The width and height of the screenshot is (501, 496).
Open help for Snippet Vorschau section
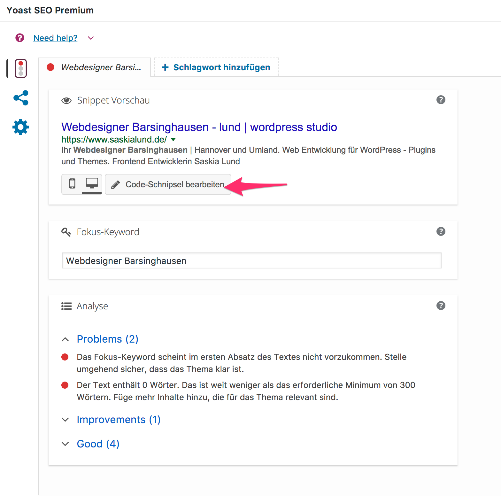(441, 100)
